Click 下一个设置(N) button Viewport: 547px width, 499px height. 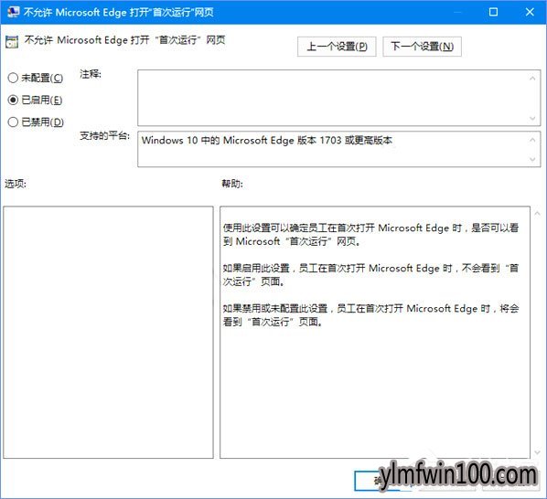click(422, 47)
